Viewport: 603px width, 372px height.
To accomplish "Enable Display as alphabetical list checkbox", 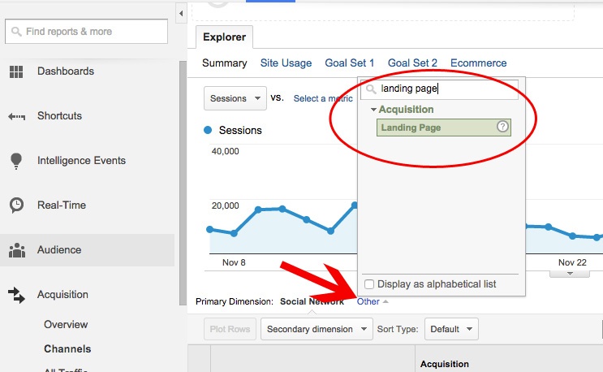I will (370, 284).
